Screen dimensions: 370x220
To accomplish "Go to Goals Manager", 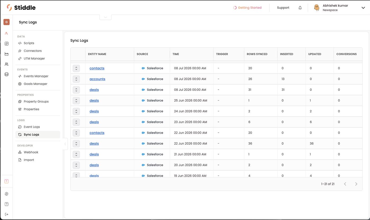I will [x=38, y=84].
